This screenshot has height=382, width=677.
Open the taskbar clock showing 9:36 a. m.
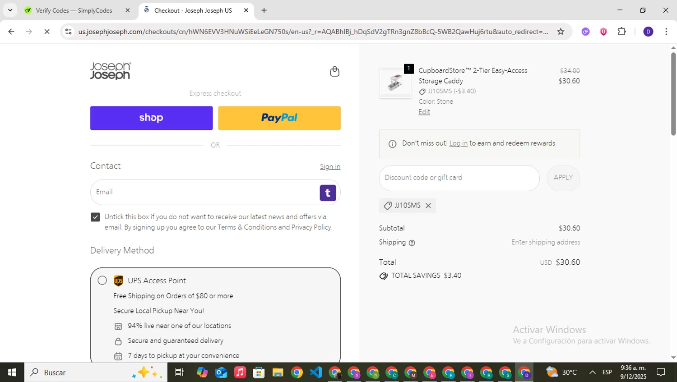coord(633,372)
